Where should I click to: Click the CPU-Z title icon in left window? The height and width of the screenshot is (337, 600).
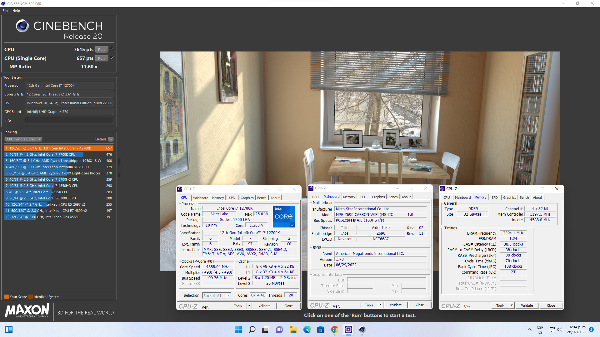point(180,189)
